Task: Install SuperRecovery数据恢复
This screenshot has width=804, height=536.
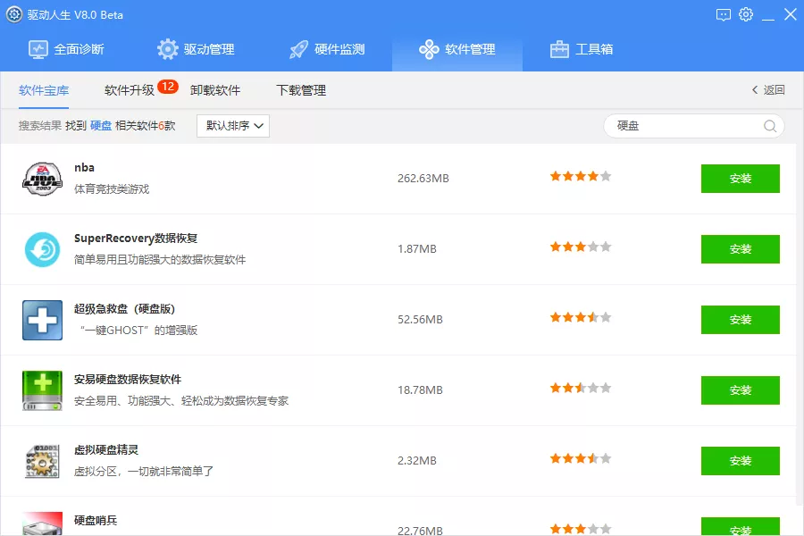Action: pos(740,249)
